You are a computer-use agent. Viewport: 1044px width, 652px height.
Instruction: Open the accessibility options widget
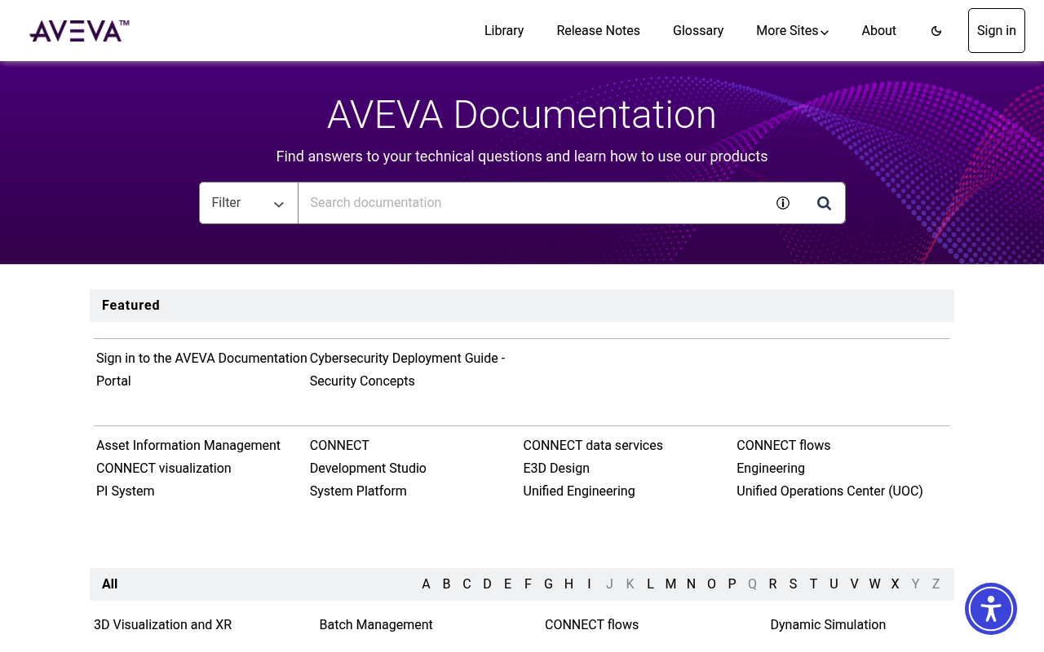(991, 609)
